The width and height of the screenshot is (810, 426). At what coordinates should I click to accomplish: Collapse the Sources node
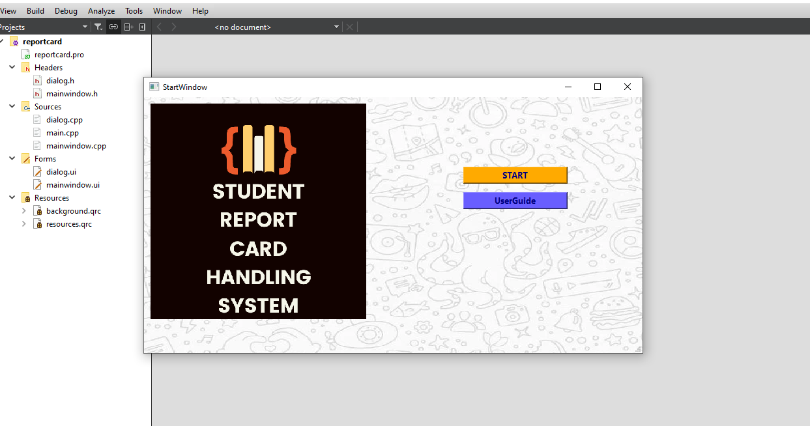(11, 106)
